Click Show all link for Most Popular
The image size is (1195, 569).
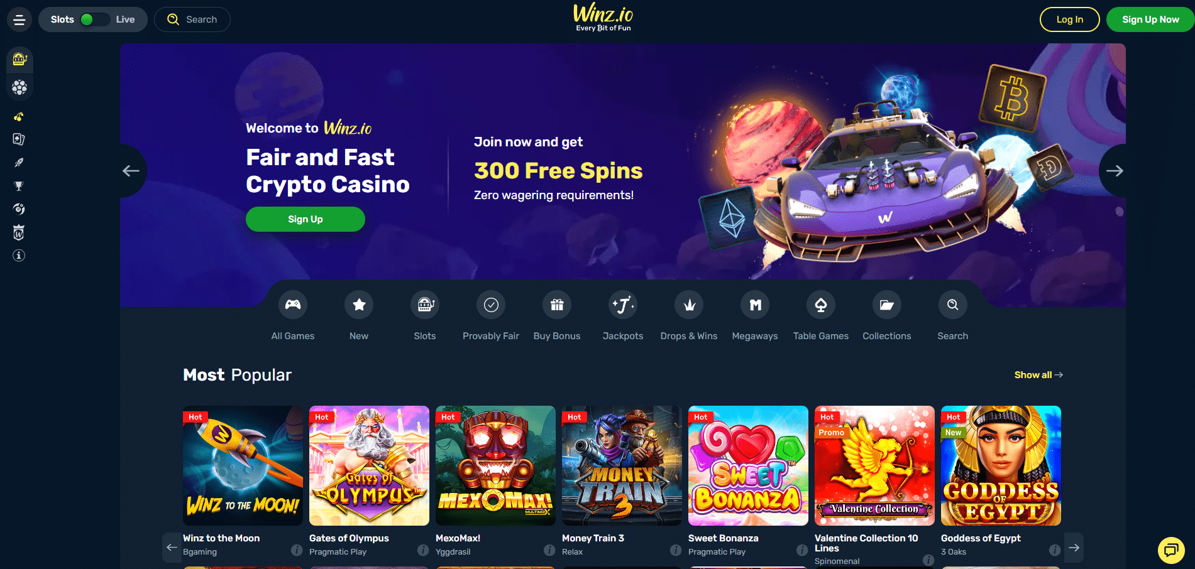coord(1038,375)
